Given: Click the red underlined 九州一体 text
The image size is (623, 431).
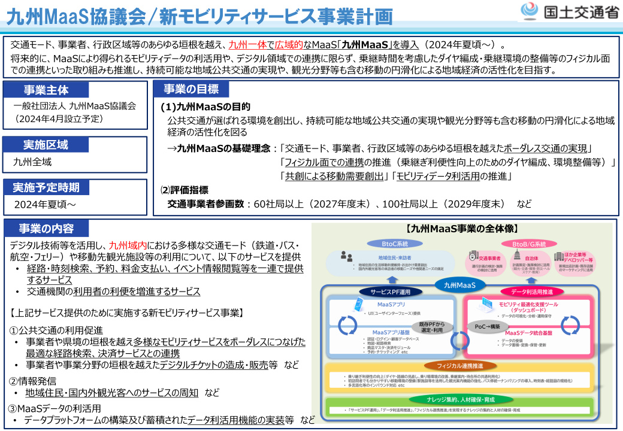Looking at the screenshot, I should [x=247, y=45].
